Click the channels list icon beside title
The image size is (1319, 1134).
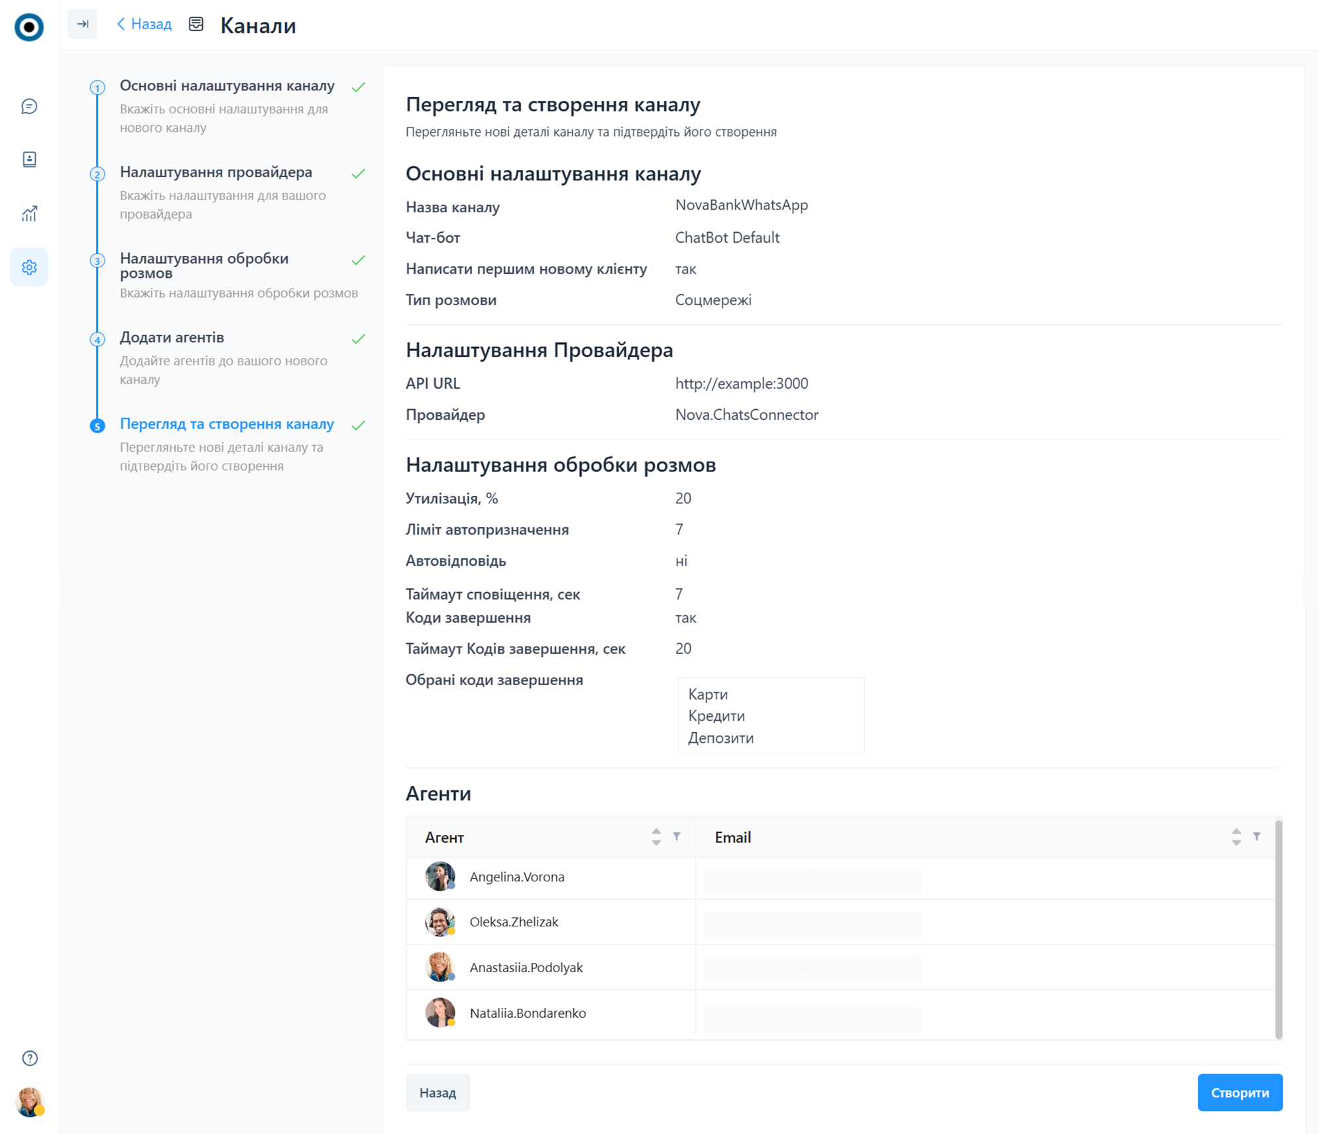tap(196, 25)
